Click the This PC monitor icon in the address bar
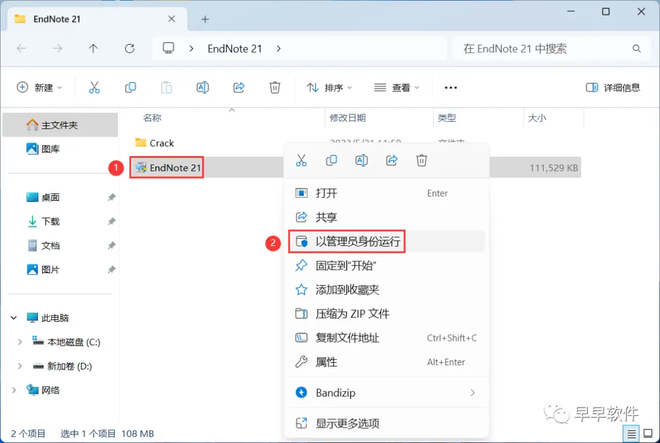 point(169,48)
